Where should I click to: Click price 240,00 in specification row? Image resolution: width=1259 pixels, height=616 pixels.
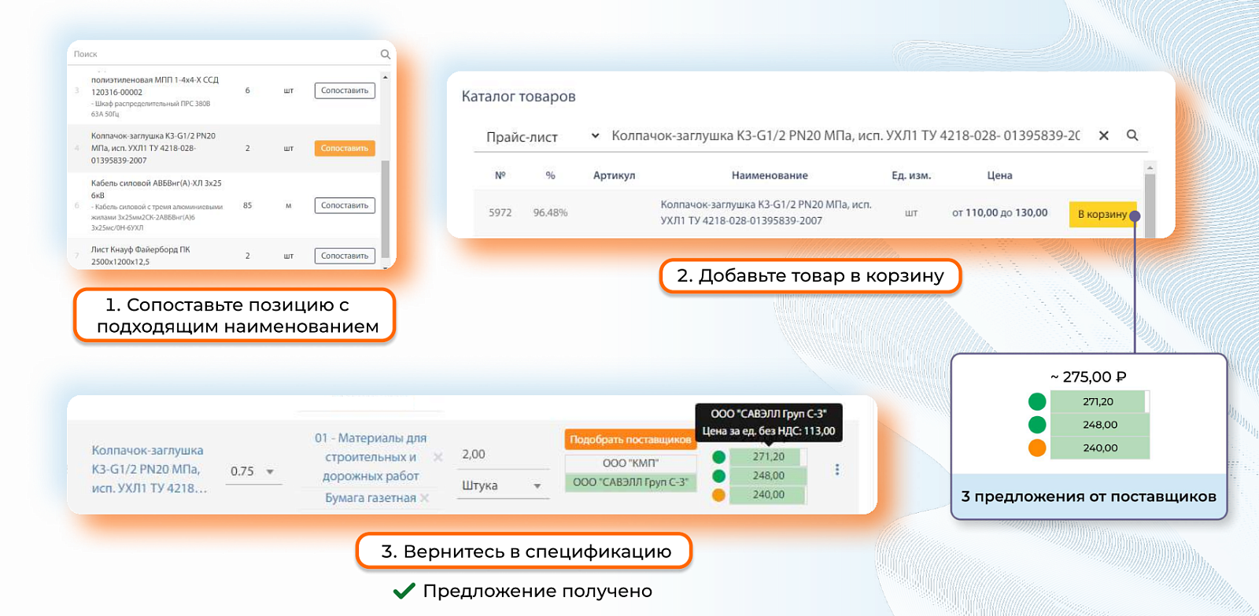pyautogui.click(x=768, y=495)
